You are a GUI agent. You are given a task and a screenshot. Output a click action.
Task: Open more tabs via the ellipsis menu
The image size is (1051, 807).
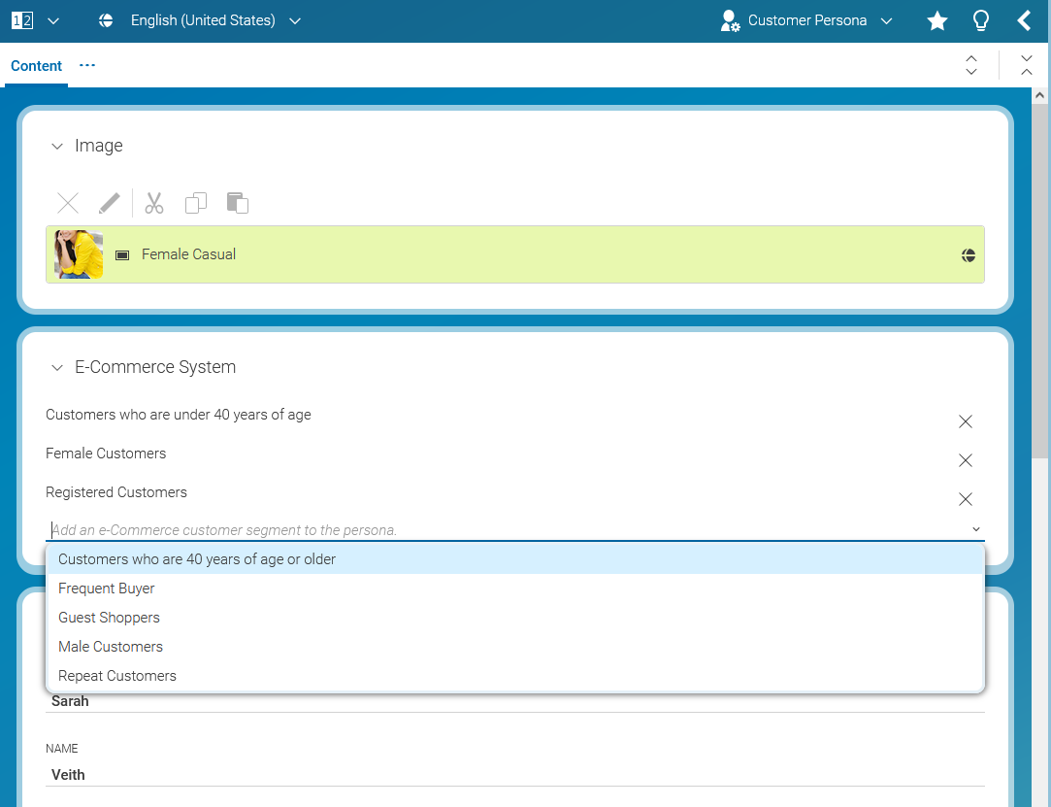point(86,65)
